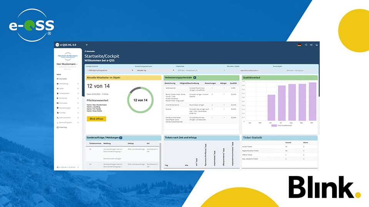The width and height of the screenshot is (369, 207).
Task: Click the e-QSS logo in top bar
Action: click(58, 45)
